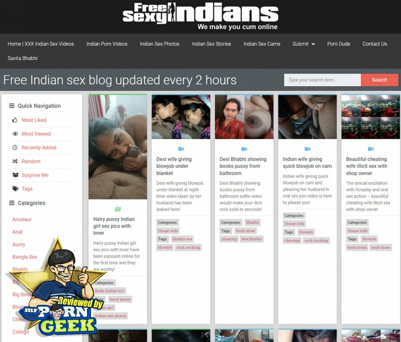Expand the Submit dropdown menu
Image resolution: width=401 pixels, height=342 pixels.
point(303,44)
